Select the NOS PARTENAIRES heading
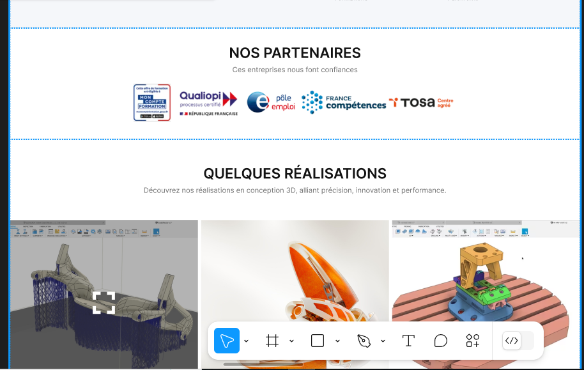Image resolution: width=584 pixels, height=370 pixels. [295, 53]
